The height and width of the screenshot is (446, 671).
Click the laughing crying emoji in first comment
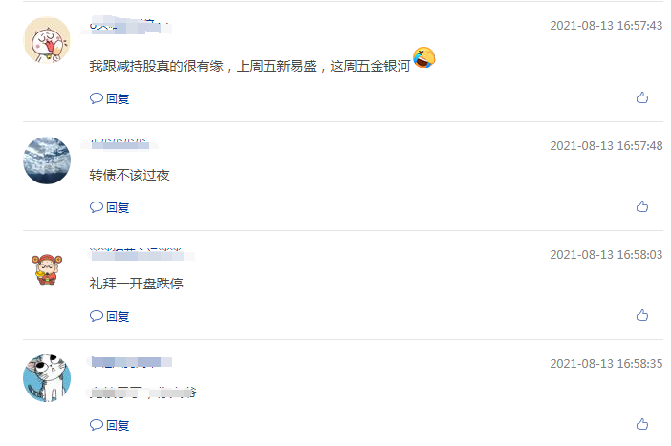coord(423,57)
